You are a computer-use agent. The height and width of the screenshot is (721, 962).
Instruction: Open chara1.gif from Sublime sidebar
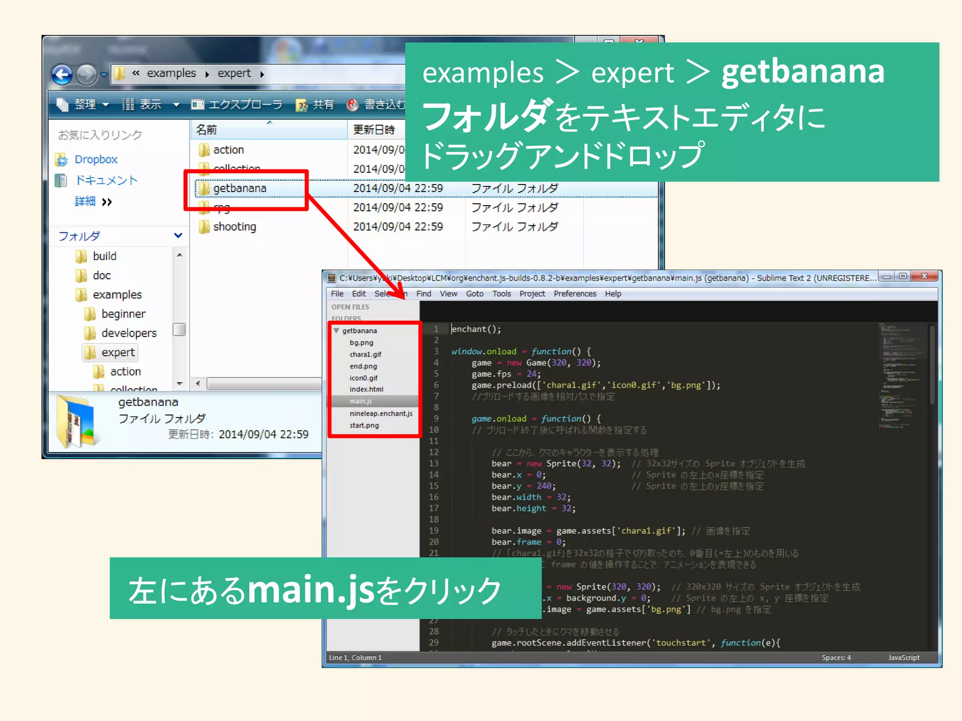pyautogui.click(x=365, y=354)
